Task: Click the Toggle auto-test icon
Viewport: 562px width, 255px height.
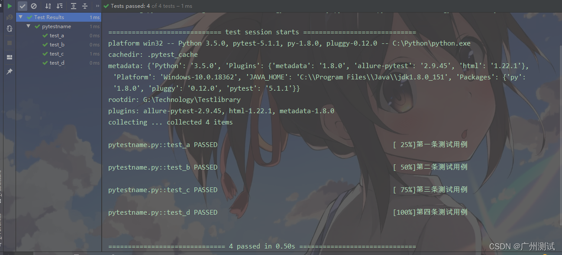Action: point(10,29)
